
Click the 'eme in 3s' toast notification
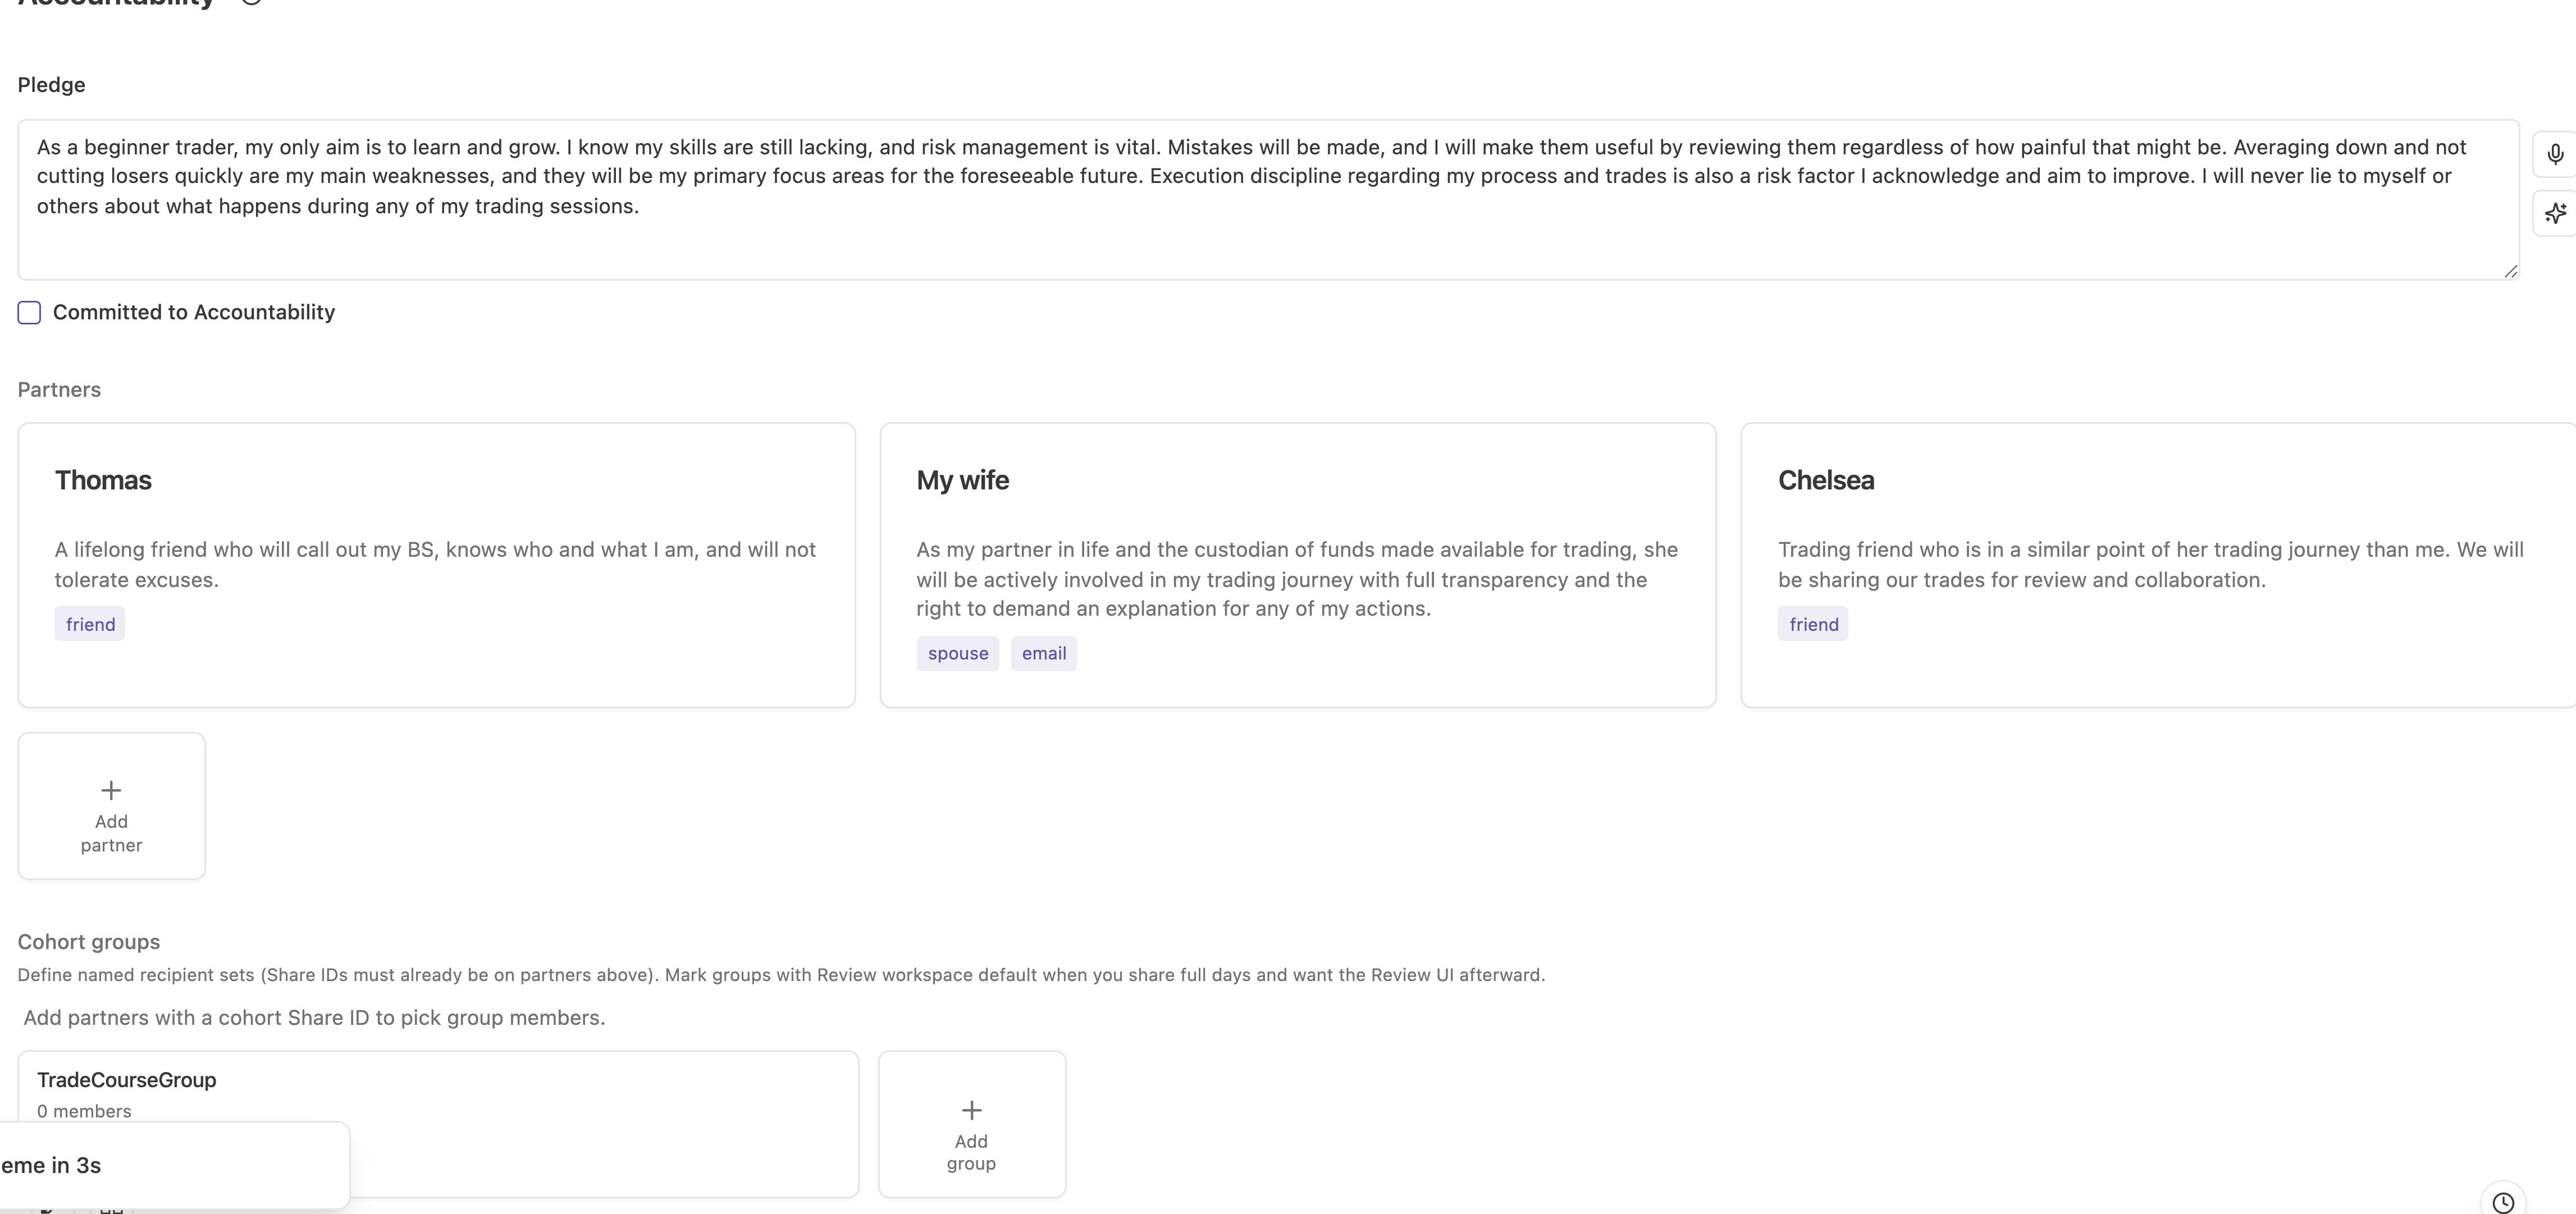(x=174, y=1165)
